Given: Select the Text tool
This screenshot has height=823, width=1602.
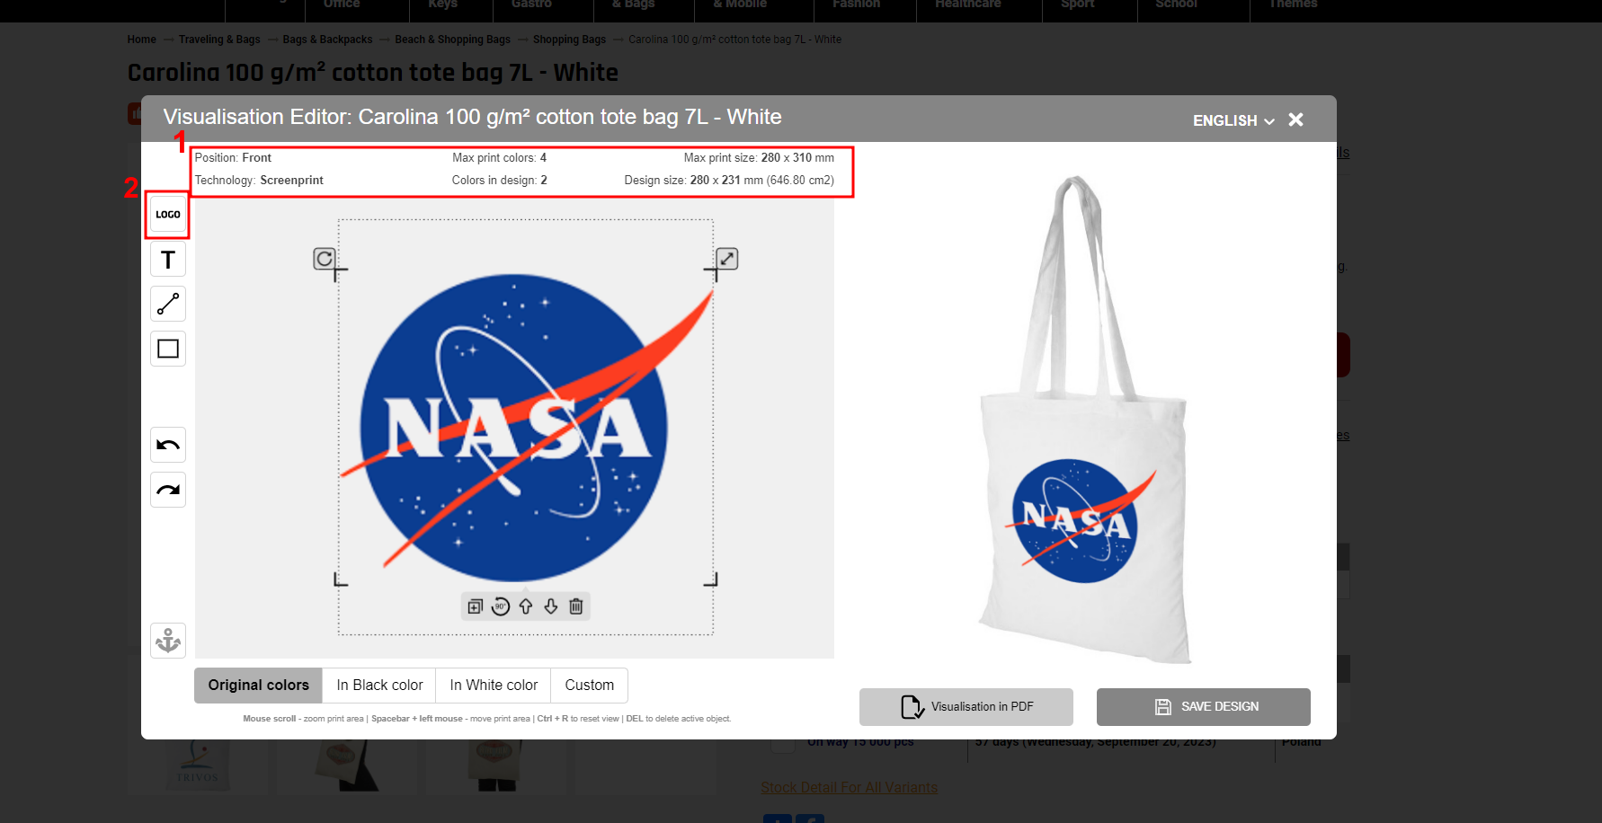Looking at the screenshot, I should click(167, 260).
